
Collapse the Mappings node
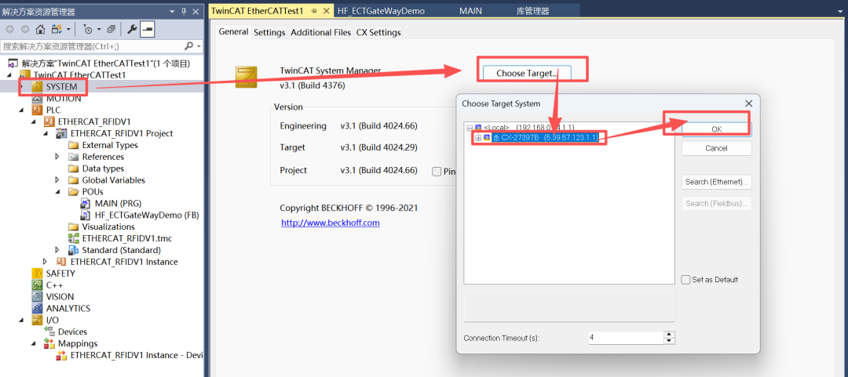point(35,343)
